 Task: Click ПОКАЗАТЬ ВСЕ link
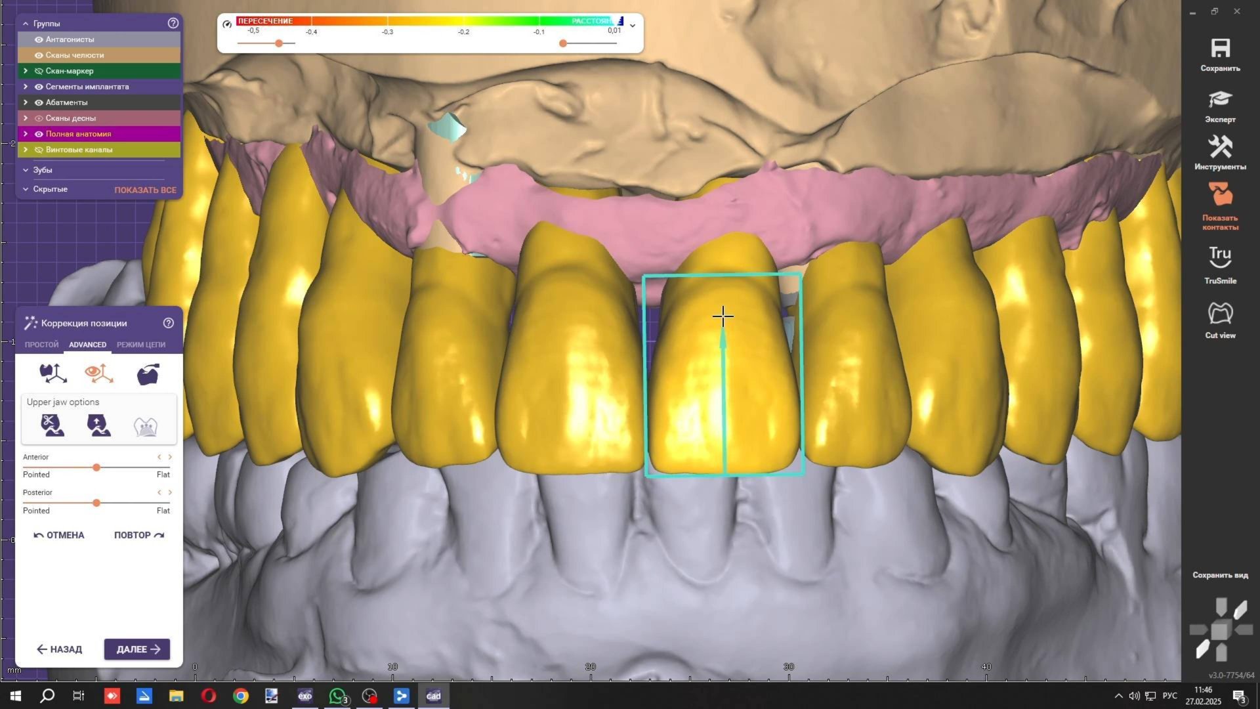[x=145, y=190]
